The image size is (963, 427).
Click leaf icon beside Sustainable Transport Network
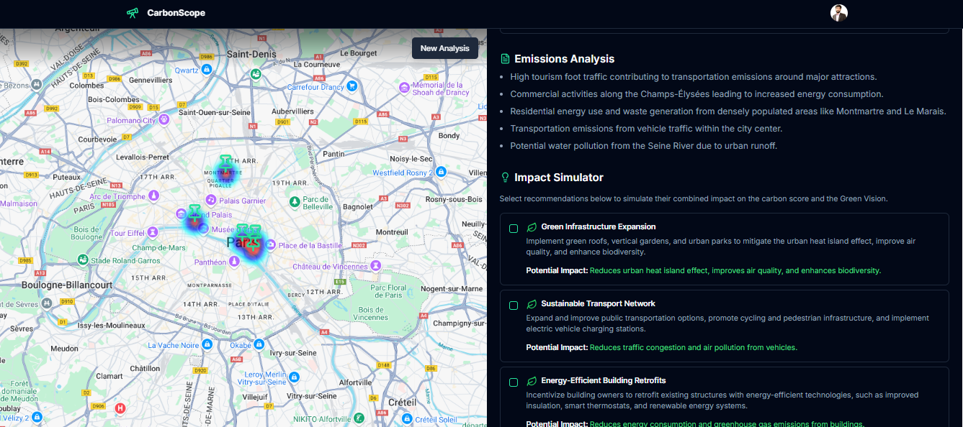[532, 304]
